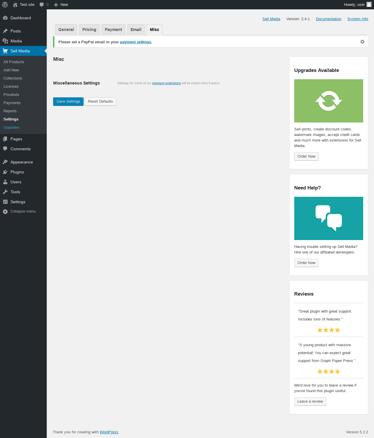Open the Sell Media header link
The height and width of the screenshot is (438, 374).
coord(271,19)
